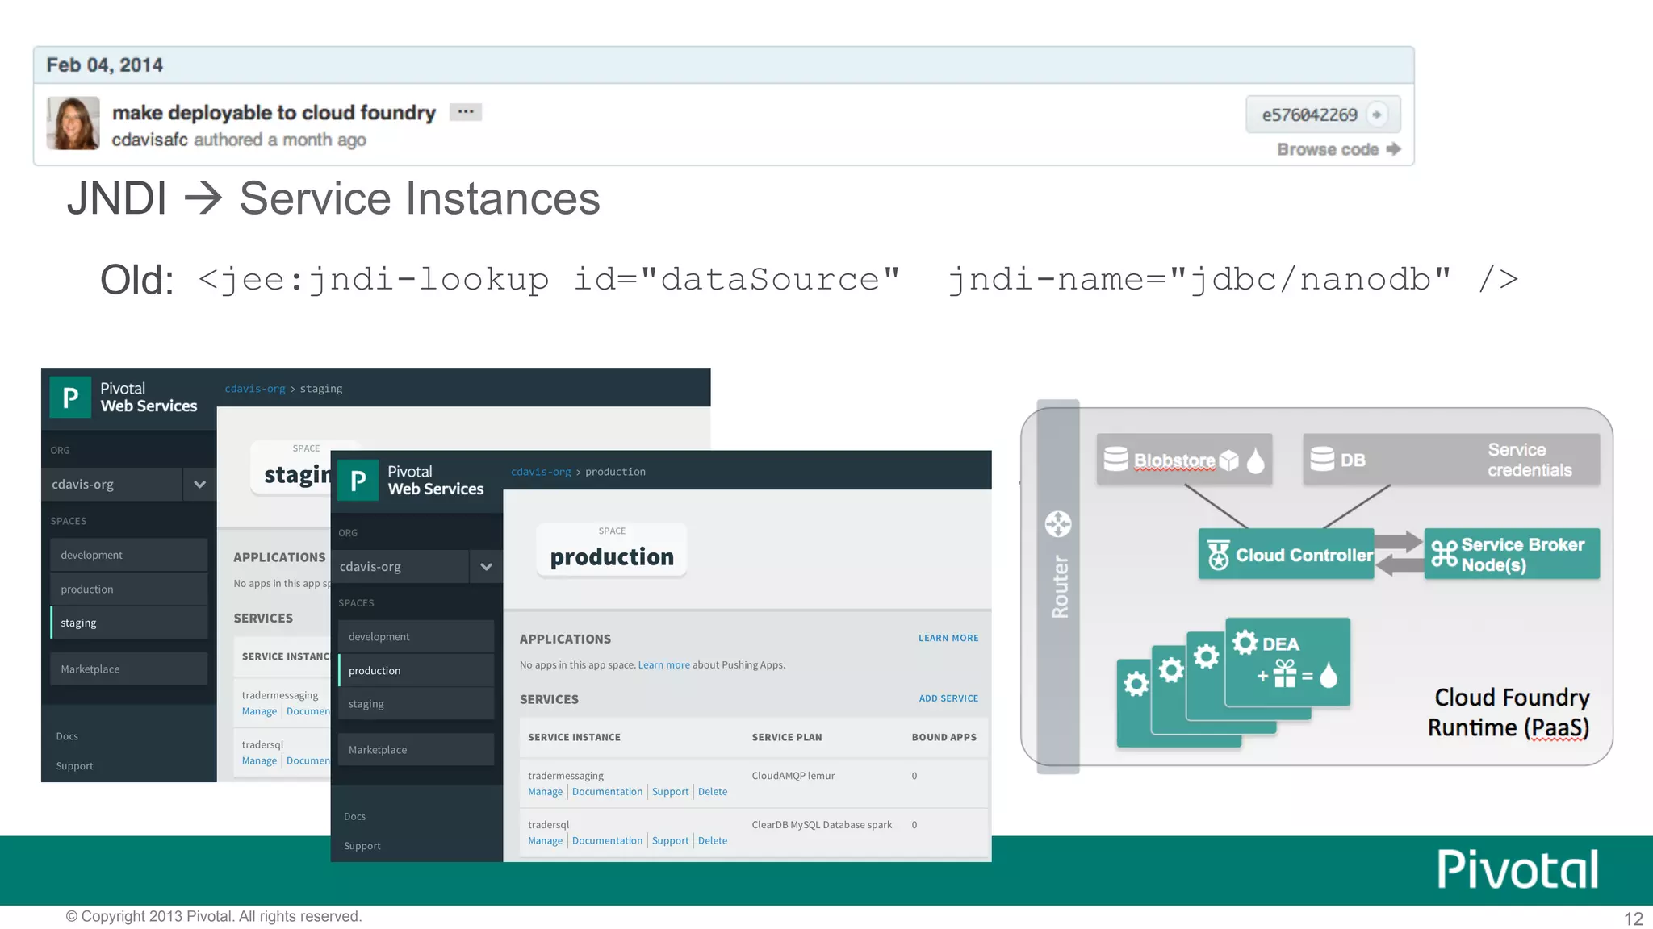The image size is (1653, 929).
Task: Click Blobstore database icon
Action: pos(1115,459)
